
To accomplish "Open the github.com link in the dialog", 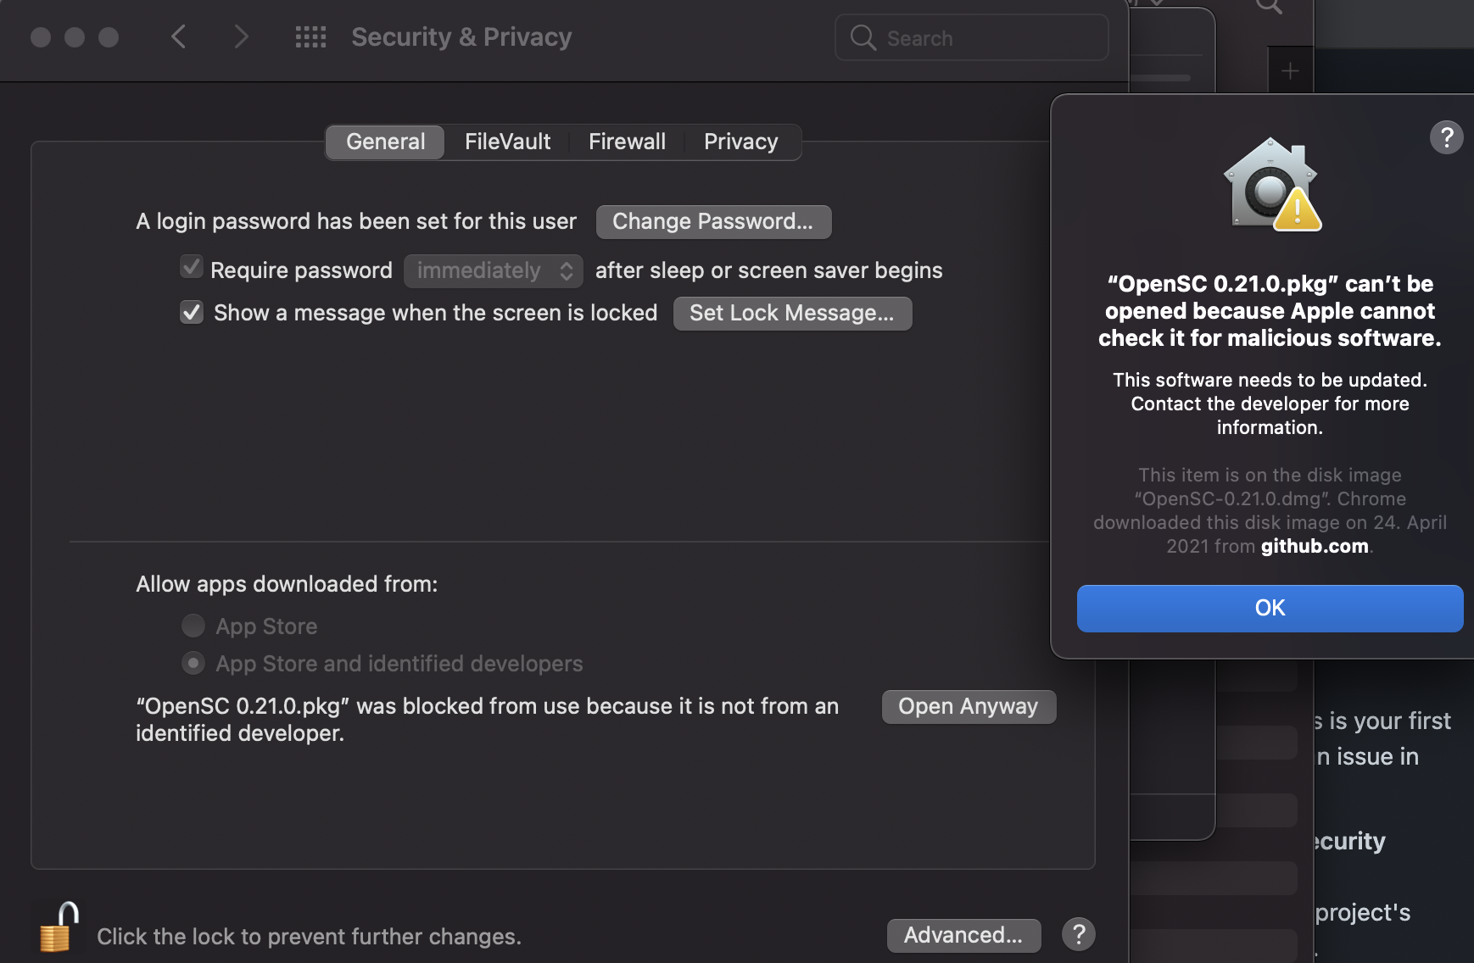I will (x=1314, y=546).
